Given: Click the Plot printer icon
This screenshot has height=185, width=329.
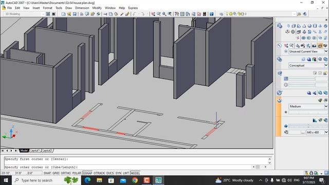Looking at the screenshot, I should [81, 14].
